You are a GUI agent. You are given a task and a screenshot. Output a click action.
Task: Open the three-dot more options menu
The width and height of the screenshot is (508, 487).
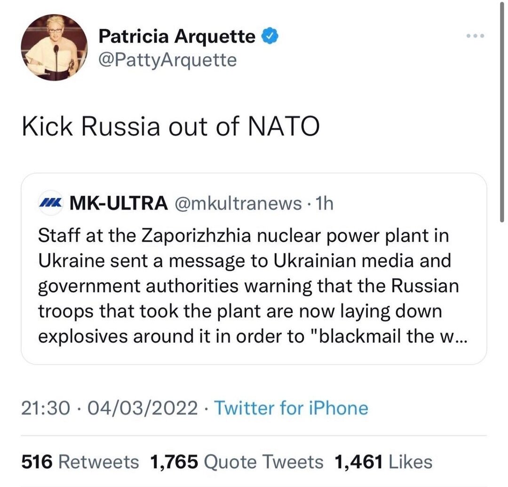475,36
